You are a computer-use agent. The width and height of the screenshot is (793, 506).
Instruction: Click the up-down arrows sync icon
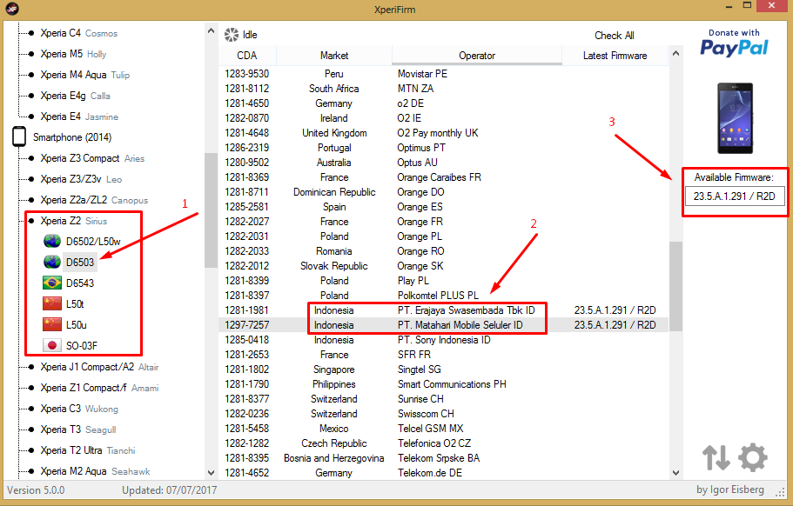click(716, 457)
